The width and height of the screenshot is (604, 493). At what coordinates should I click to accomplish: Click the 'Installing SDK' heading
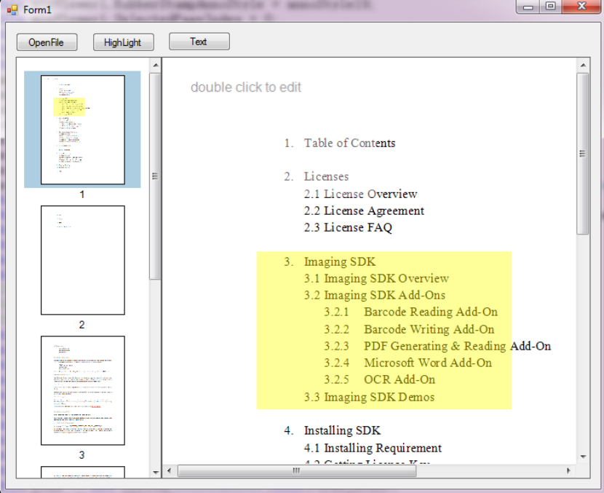pyautogui.click(x=342, y=430)
